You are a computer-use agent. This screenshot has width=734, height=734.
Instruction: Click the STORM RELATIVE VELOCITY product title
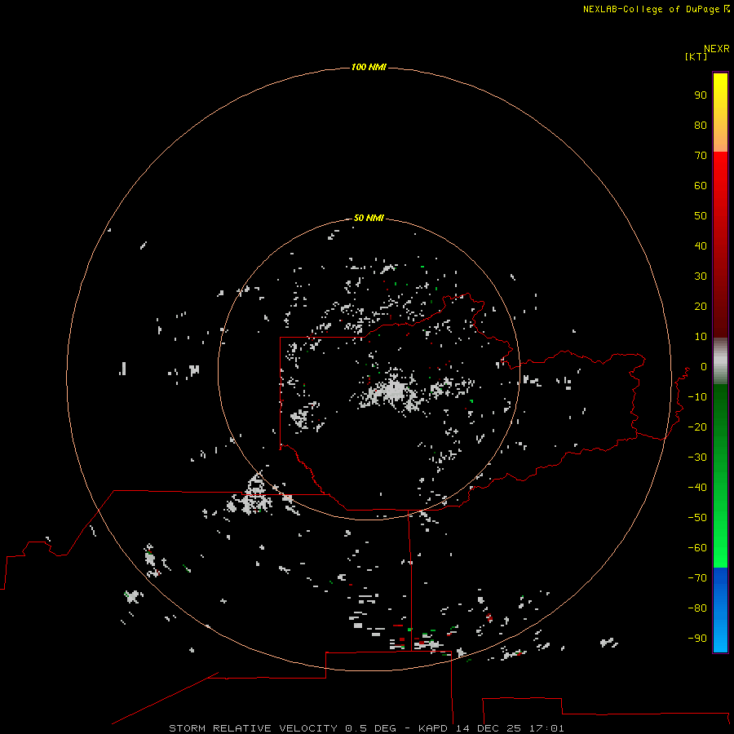click(x=253, y=728)
